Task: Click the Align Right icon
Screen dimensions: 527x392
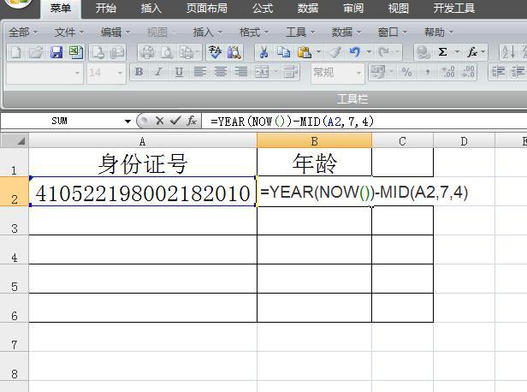Action: [x=241, y=72]
